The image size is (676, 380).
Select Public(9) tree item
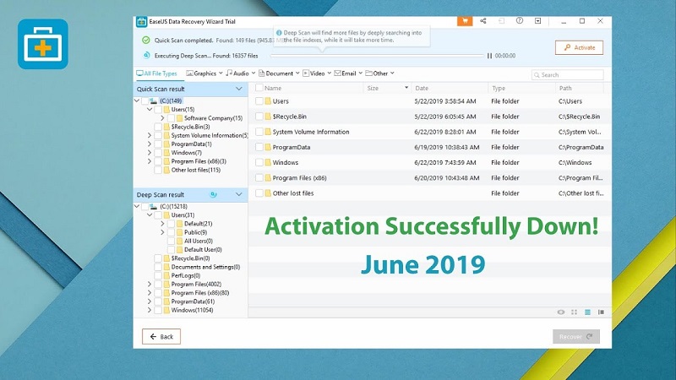195,232
